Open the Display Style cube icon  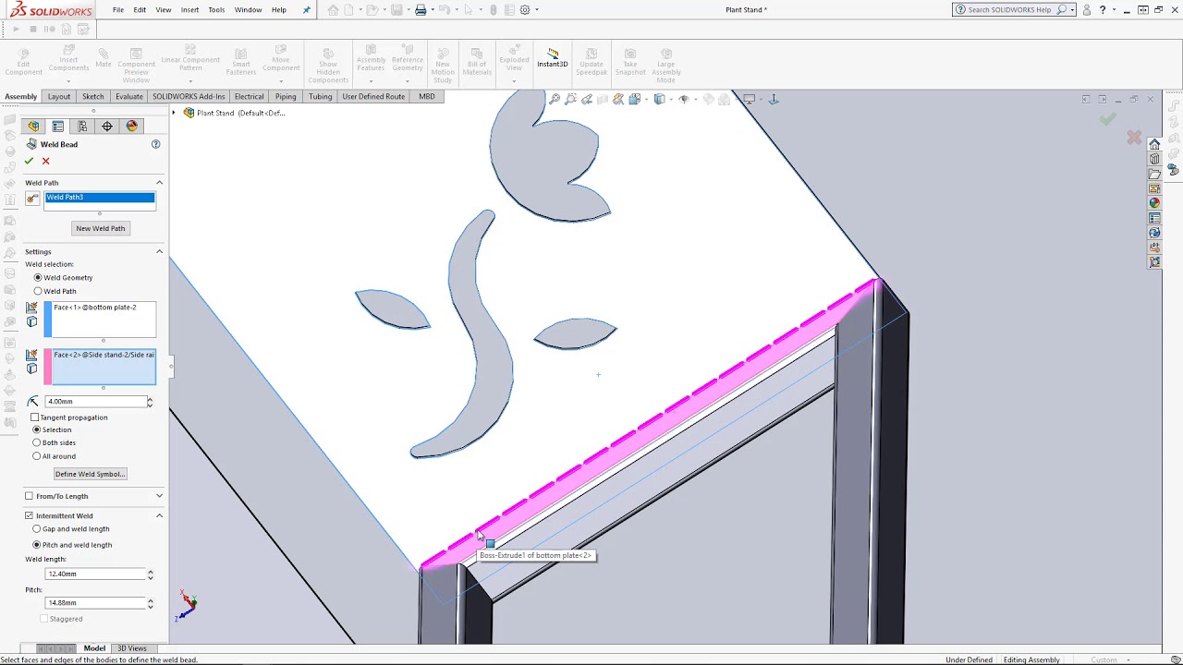coord(659,99)
